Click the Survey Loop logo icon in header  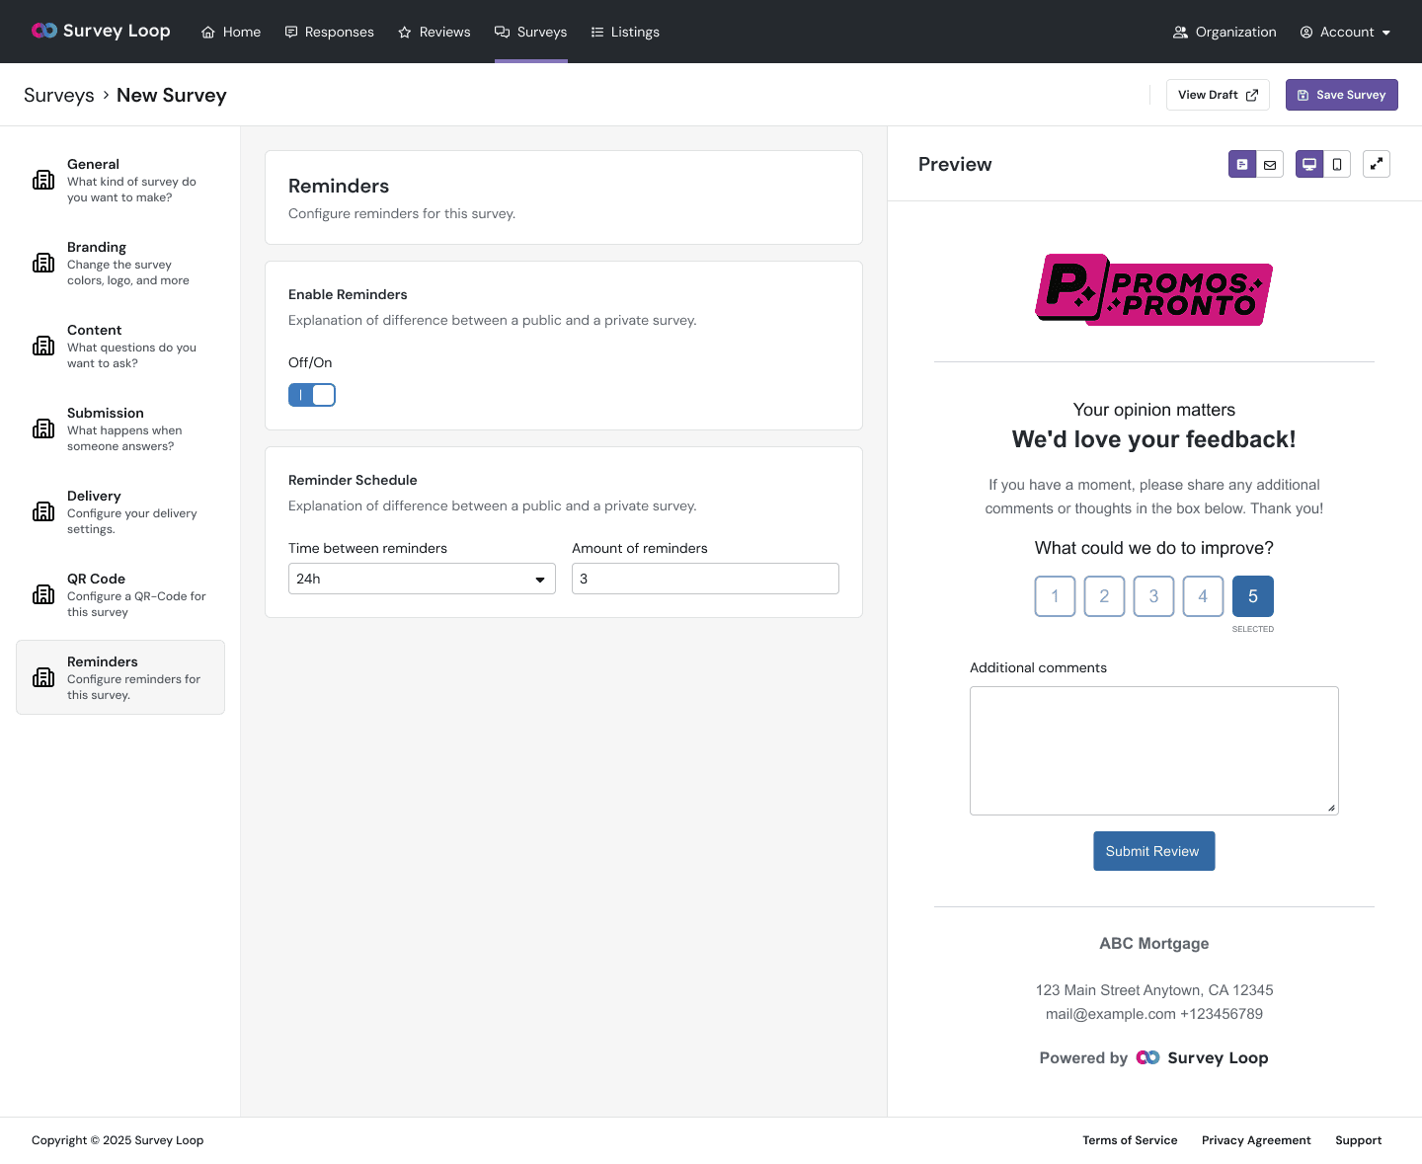tap(44, 31)
